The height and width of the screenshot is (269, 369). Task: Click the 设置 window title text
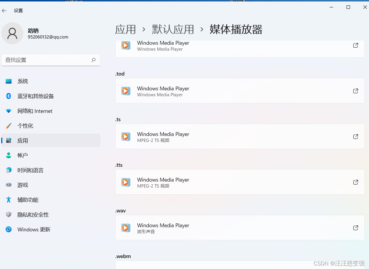(x=18, y=11)
